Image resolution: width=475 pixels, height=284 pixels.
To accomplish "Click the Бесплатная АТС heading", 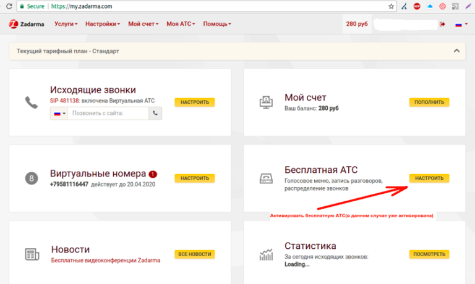I will tap(321, 170).
